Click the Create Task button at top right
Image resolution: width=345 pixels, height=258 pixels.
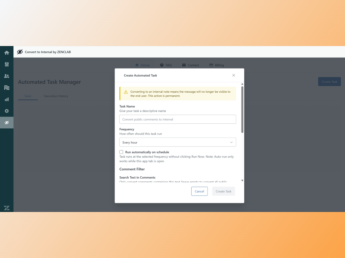[x=329, y=81]
